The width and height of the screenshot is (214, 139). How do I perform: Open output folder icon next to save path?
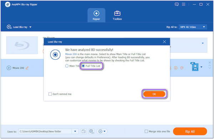pyautogui.click(x=83, y=132)
